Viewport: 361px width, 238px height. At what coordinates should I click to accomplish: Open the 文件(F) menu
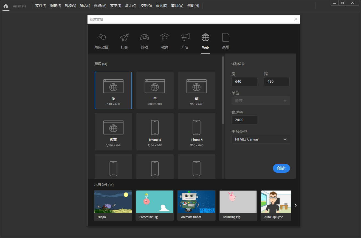click(41, 6)
